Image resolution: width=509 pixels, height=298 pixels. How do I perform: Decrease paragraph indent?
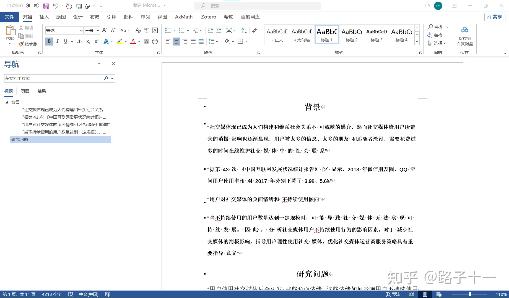[211, 30]
